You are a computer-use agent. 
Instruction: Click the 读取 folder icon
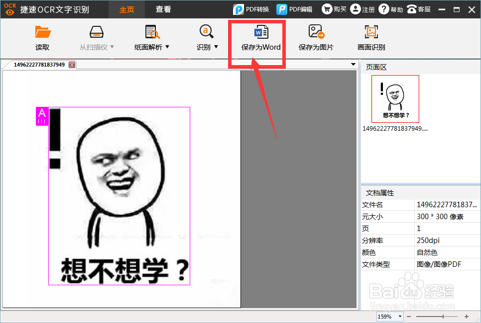[x=43, y=32]
